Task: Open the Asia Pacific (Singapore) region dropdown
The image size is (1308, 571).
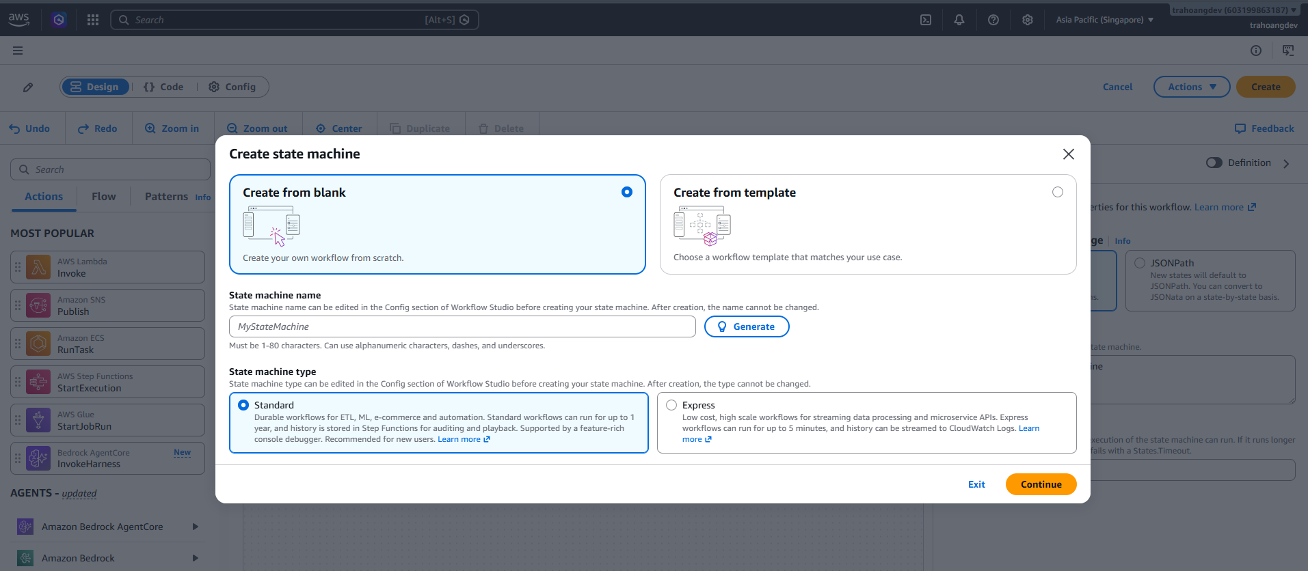Action: coord(1105,20)
